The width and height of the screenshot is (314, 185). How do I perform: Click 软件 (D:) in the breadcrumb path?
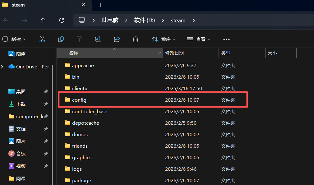coord(145,20)
